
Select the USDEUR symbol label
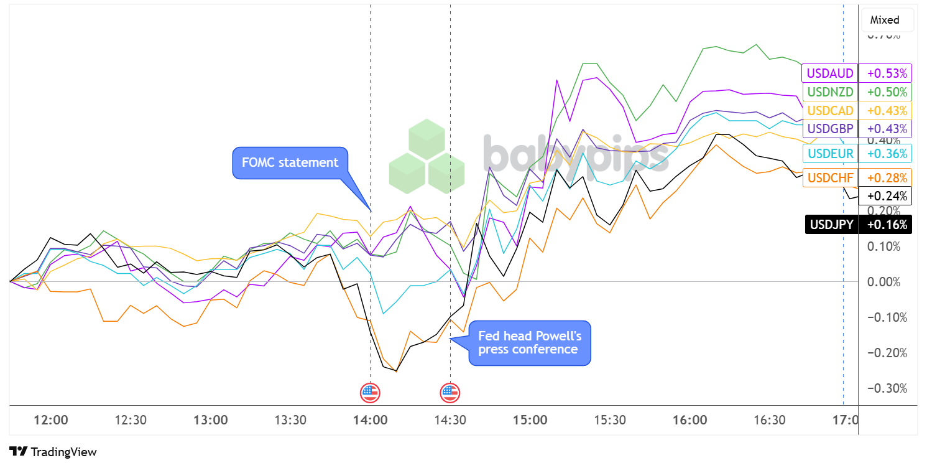[829, 153]
